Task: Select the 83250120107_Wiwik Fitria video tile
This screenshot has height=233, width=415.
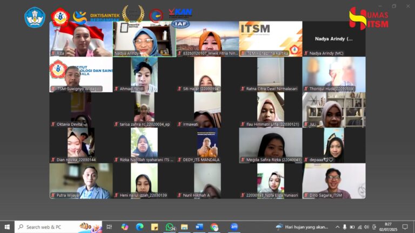Action: 207,39
